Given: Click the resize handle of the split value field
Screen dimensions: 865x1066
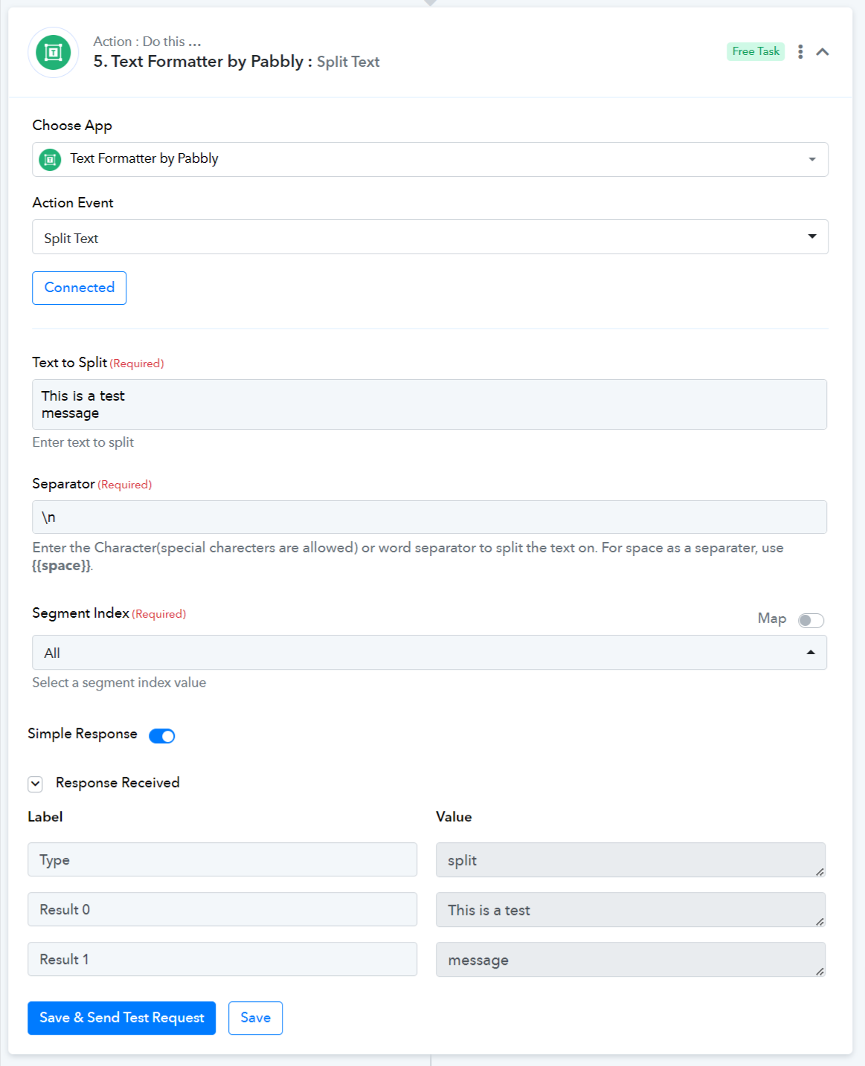Looking at the screenshot, I should (820, 871).
